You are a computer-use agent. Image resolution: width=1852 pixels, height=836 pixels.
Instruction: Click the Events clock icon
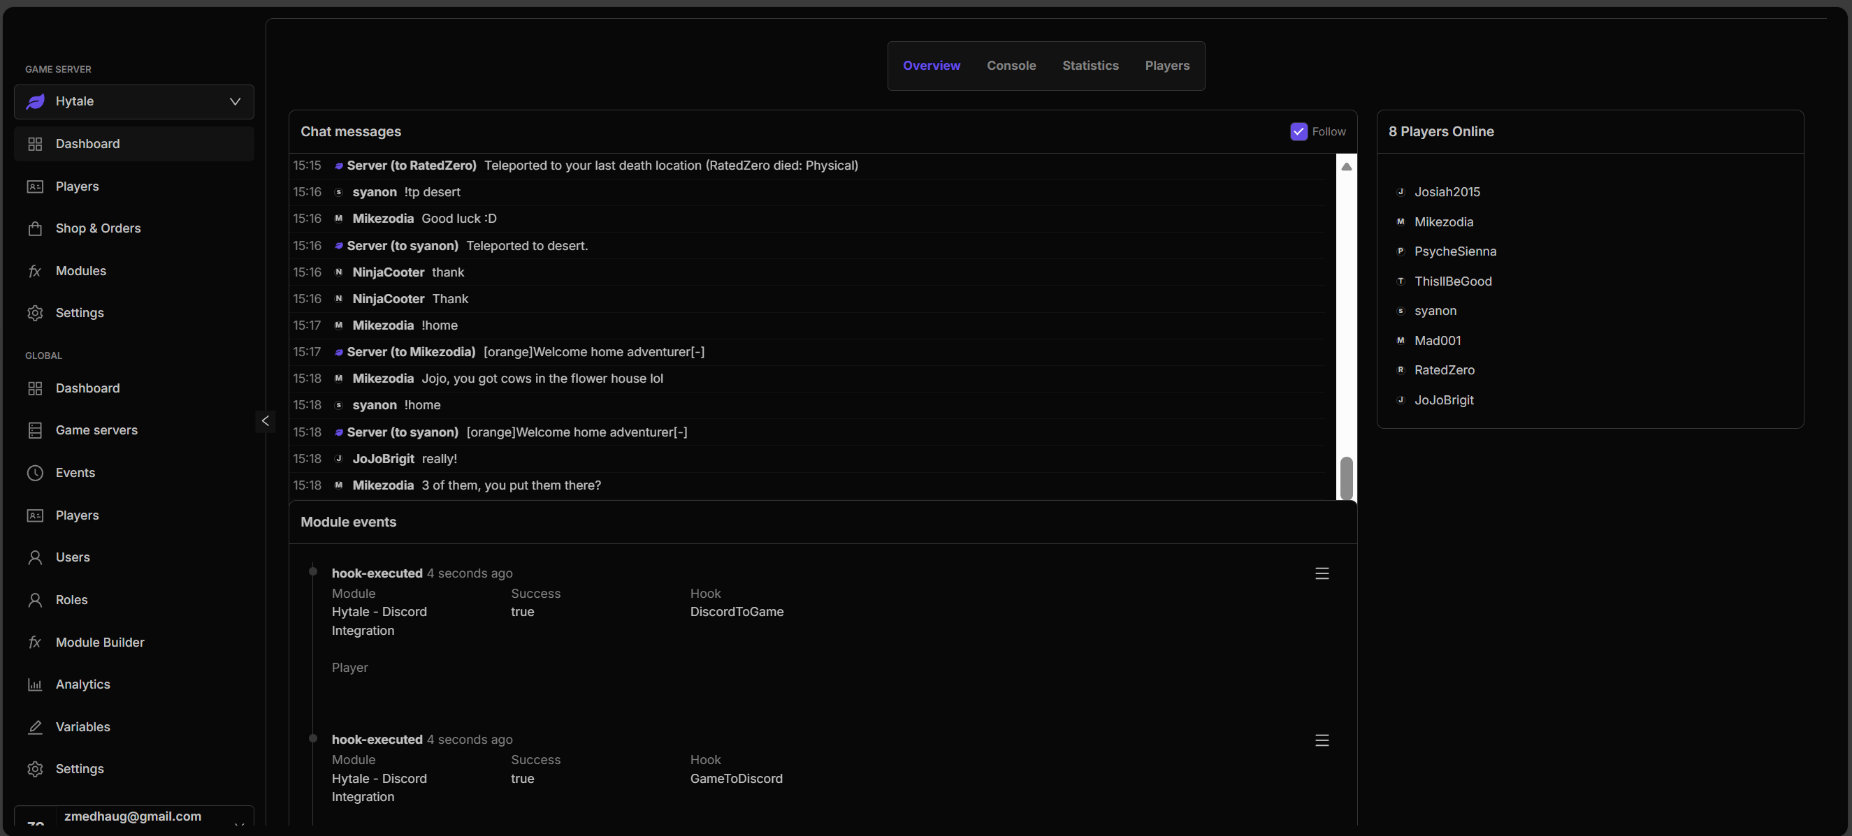(34, 473)
